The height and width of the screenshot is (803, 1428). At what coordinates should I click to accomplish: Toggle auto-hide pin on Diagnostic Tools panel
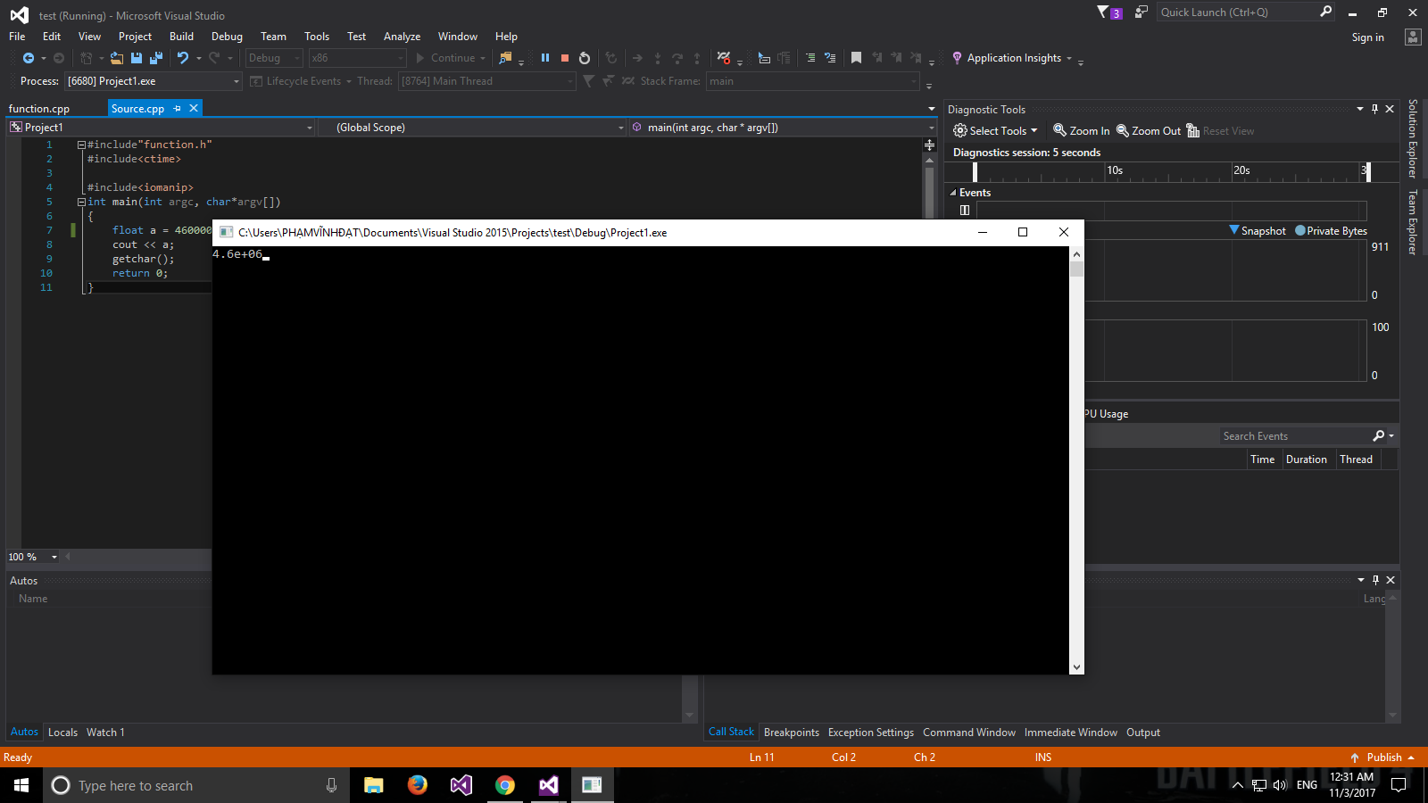[x=1374, y=109]
